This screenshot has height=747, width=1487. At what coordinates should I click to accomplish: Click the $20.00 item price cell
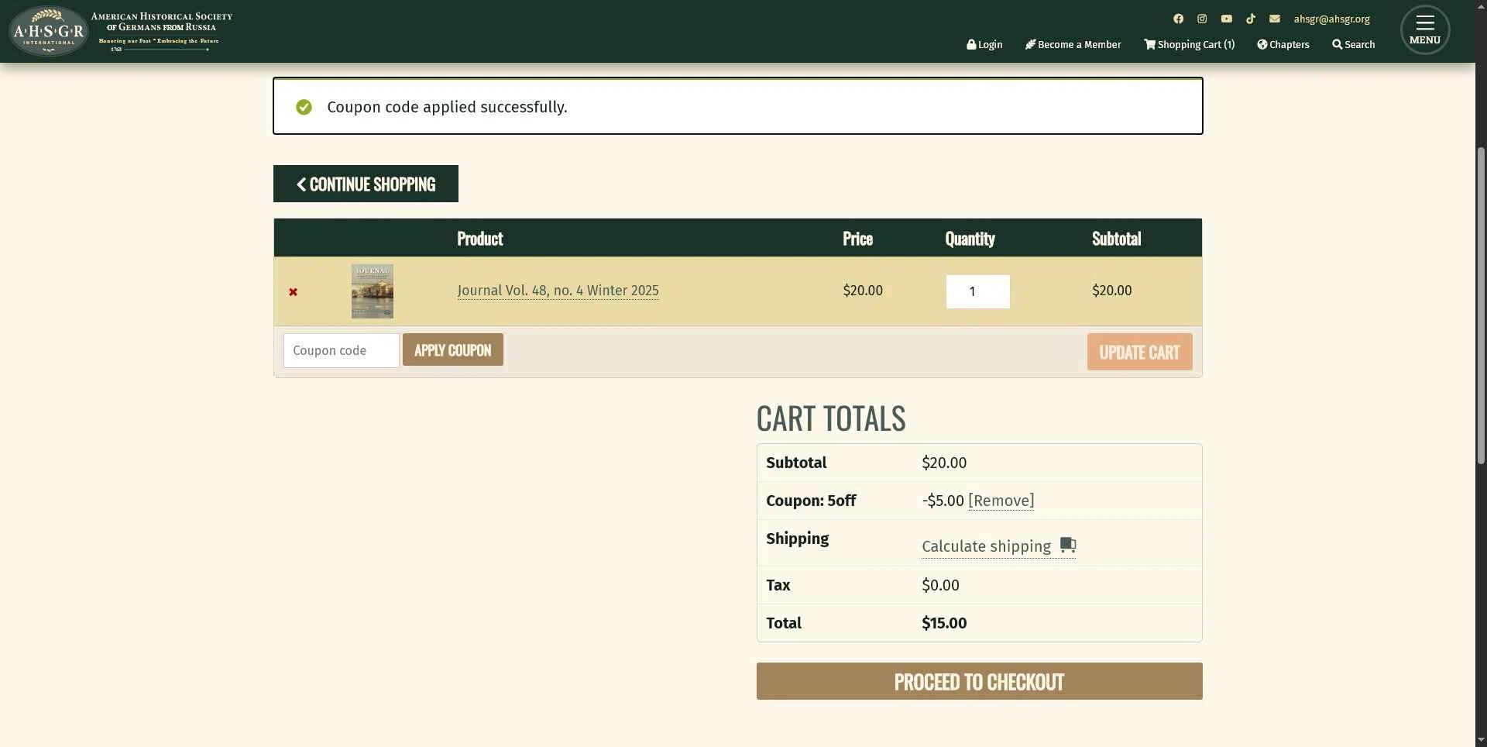(x=863, y=291)
